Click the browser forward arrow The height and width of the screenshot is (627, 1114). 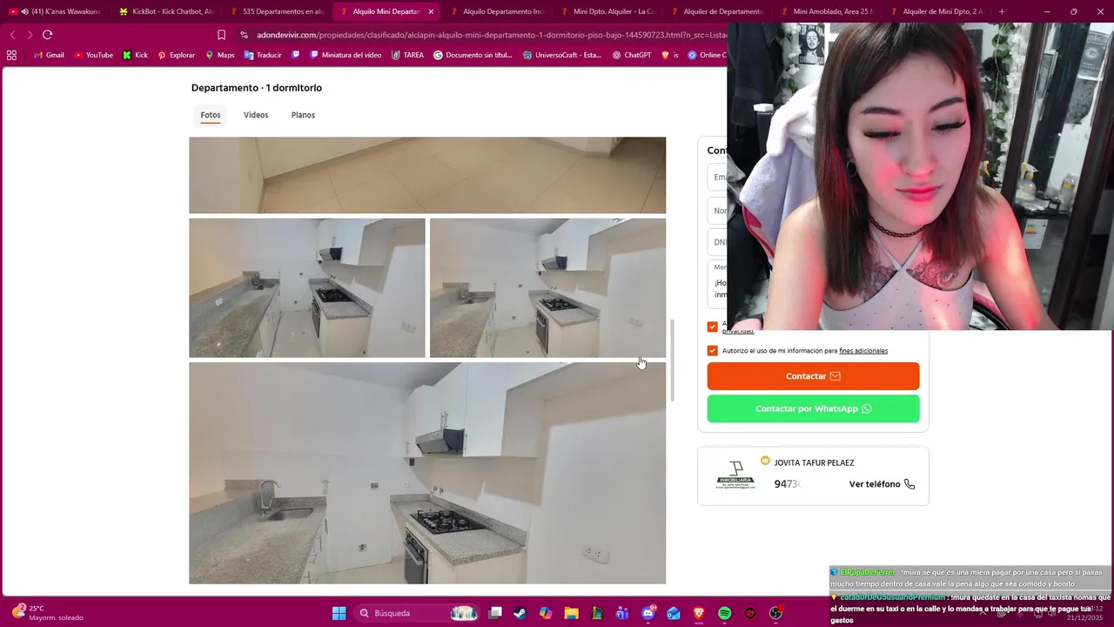(30, 35)
